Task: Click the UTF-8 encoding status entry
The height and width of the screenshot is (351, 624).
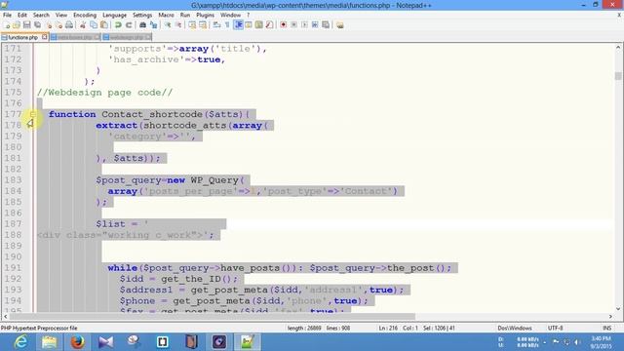Action: pyautogui.click(x=555, y=328)
